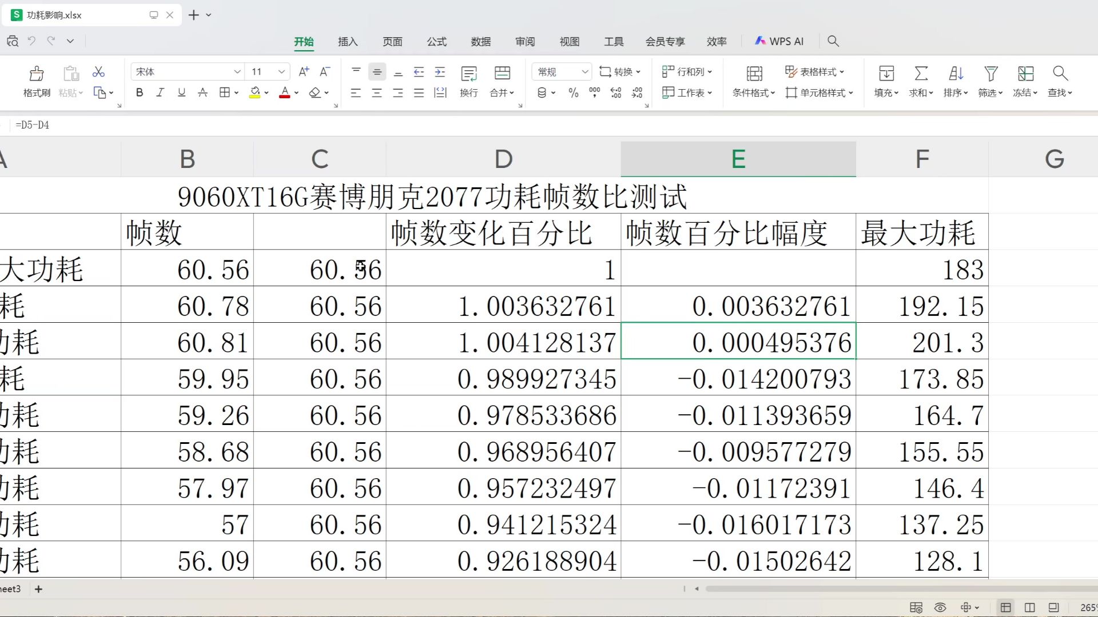Increase indent
The height and width of the screenshot is (617, 1098).
point(440,71)
